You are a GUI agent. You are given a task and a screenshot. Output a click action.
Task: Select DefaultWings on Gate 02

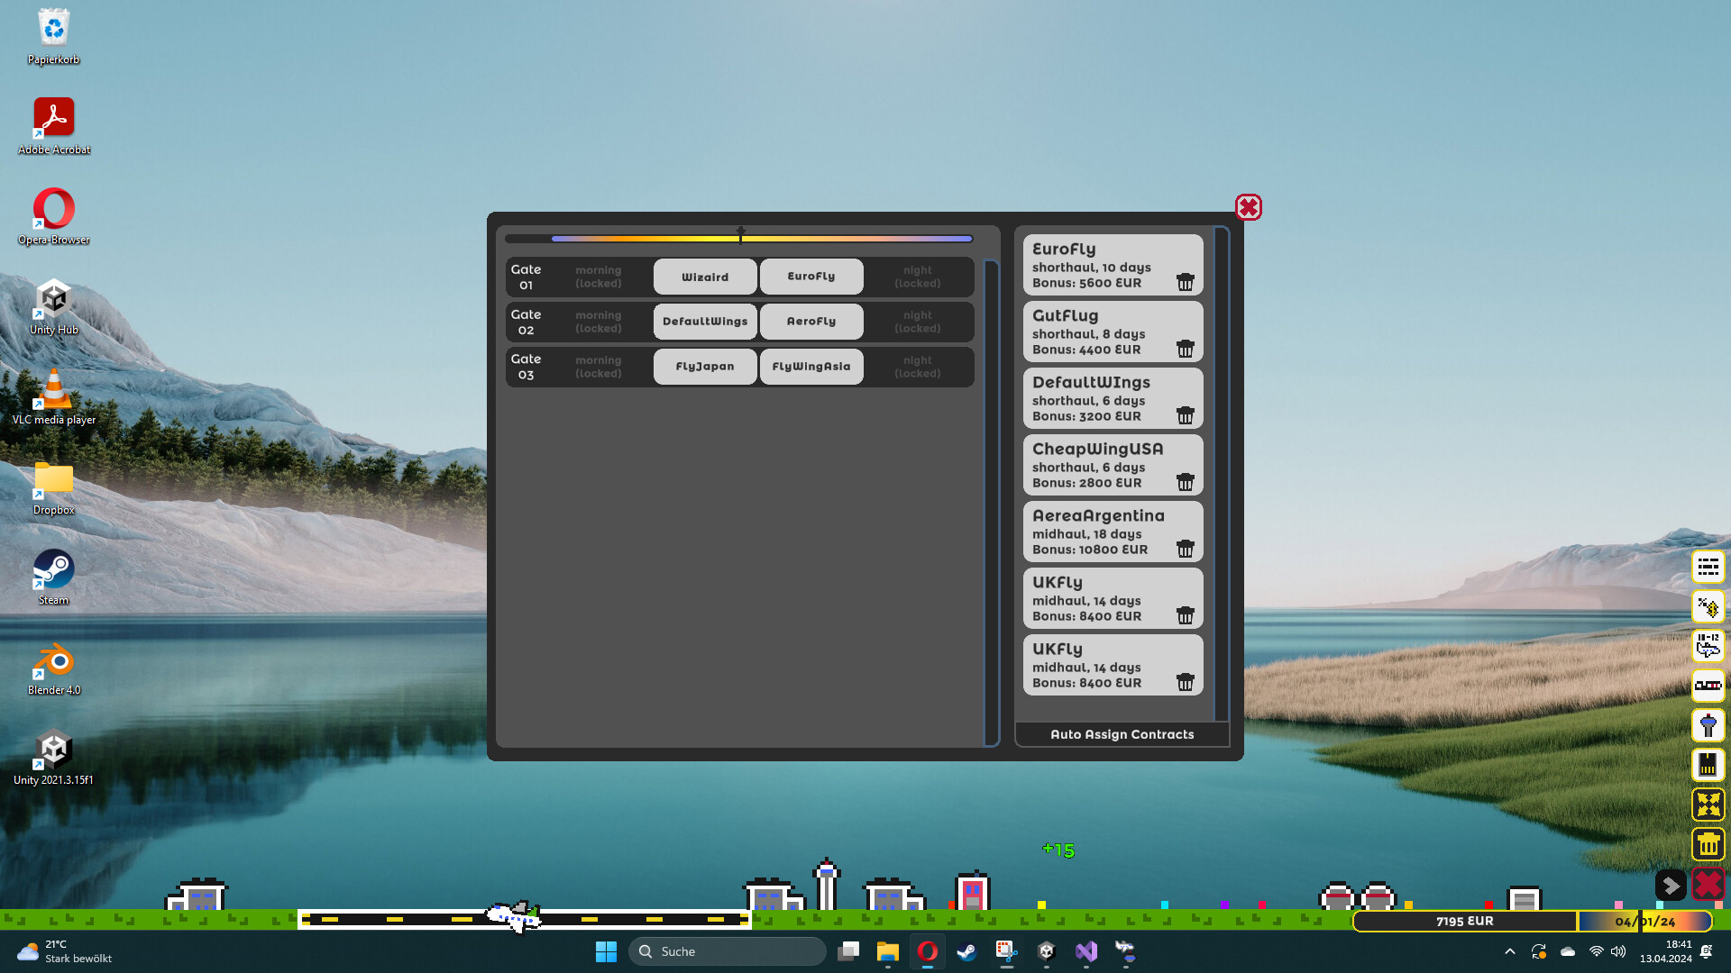tap(704, 321)
